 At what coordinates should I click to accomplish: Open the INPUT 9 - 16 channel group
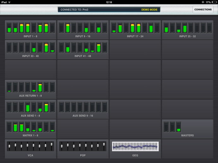point(83,30)
